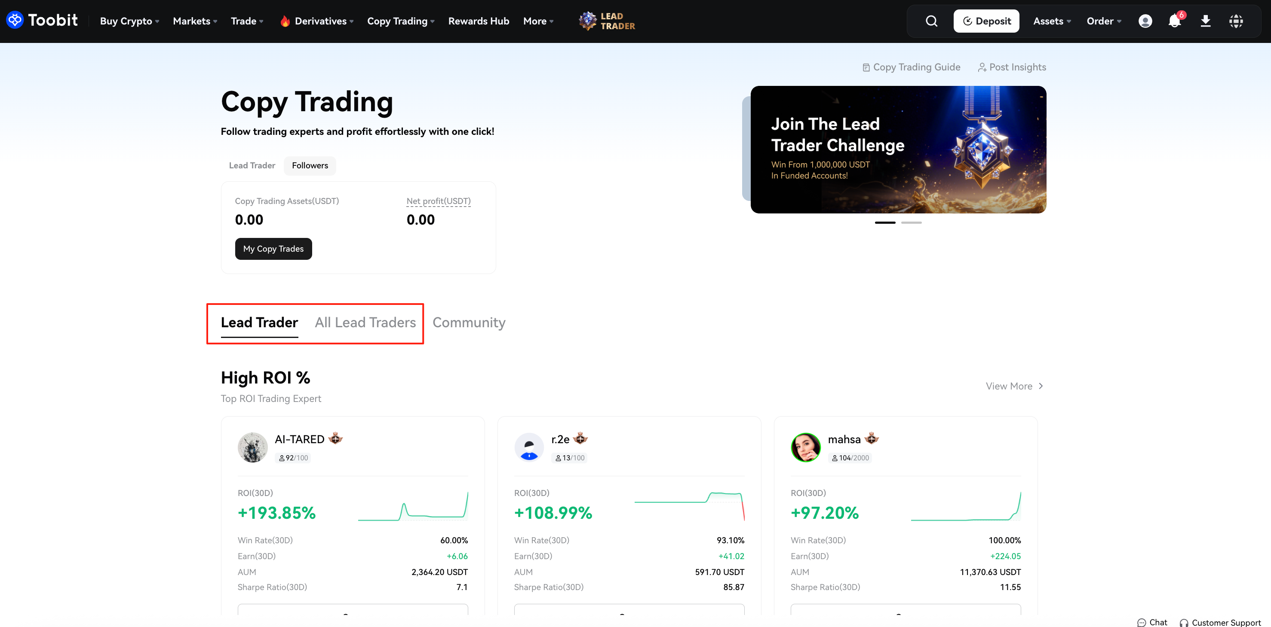Image resolution: width=1271 pixels, height=627 pixels.
Task: Select the first banner carousel indicator
Action: 884,222
